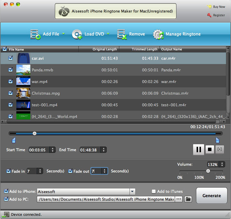Click the Start Time input field
Viewport: 231px width, 219px height.
click(x=39, y=150)
